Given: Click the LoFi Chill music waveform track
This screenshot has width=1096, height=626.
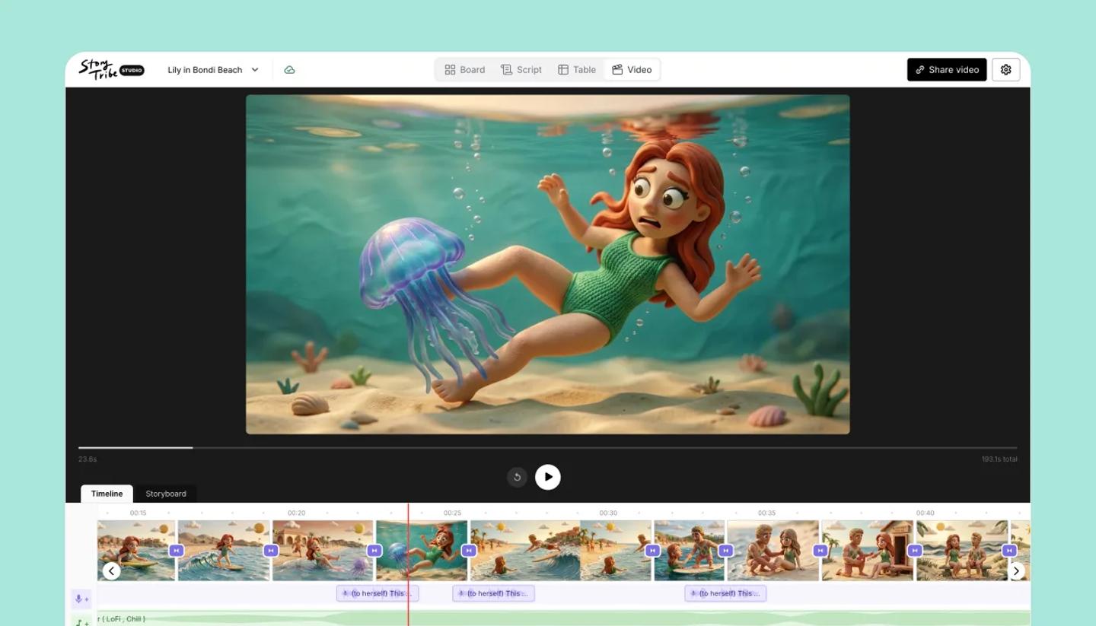Looking at the screenshot, I should tap(563, 619).
